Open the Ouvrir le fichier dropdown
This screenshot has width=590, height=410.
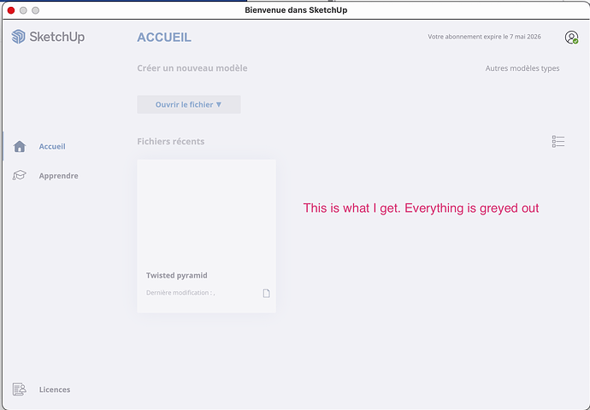pos(189,104)
